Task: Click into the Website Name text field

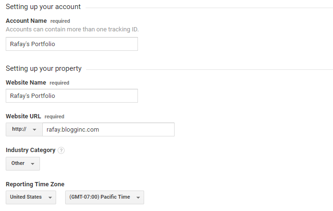Action: (72, 96)
